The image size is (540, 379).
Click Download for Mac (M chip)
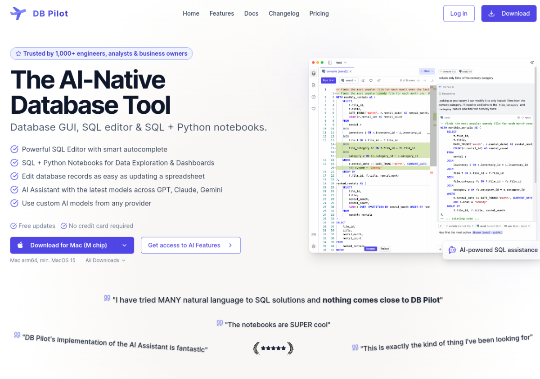pyautogui.click(x=62, y=245)
